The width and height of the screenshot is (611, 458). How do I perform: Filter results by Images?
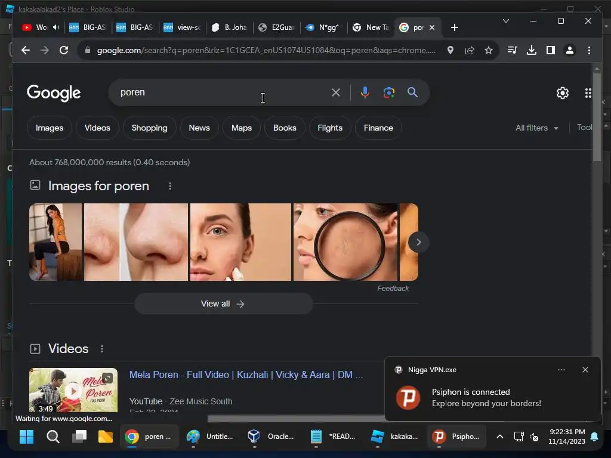pos(50,128)
